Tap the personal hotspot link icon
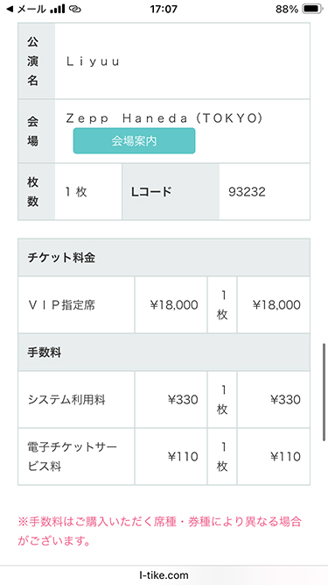 click(74, 9)
